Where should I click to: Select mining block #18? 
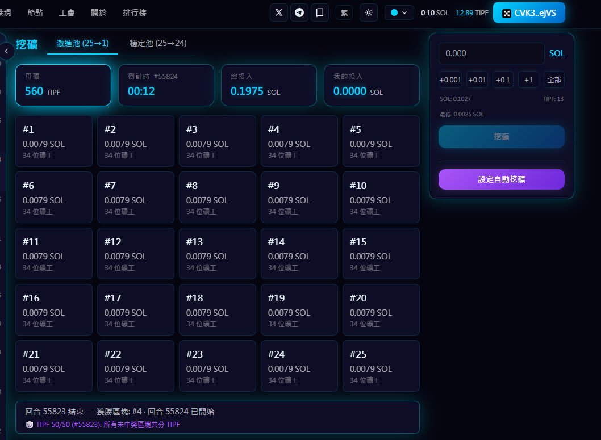click(x=218, y=310)
